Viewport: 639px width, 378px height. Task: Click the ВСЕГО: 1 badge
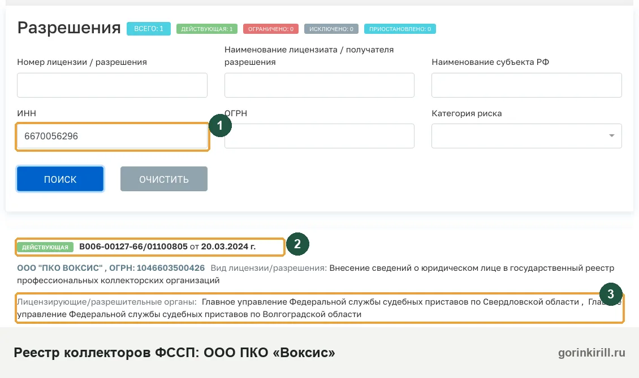[148, 29]
